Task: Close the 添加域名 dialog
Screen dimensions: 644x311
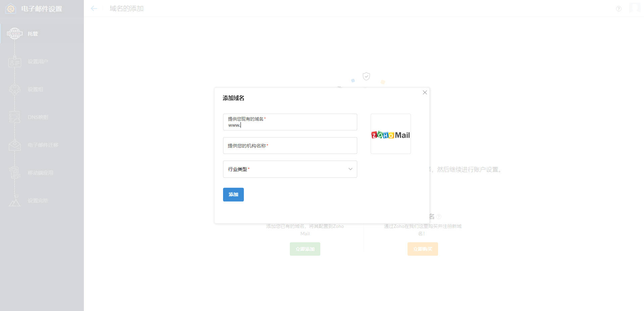Action: [425, 92]
